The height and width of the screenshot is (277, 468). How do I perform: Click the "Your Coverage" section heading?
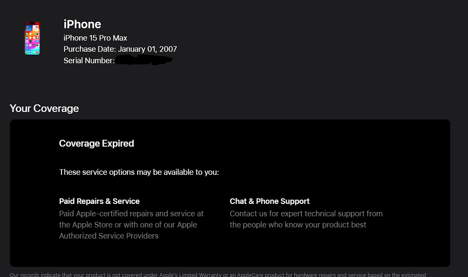point(44,109)
